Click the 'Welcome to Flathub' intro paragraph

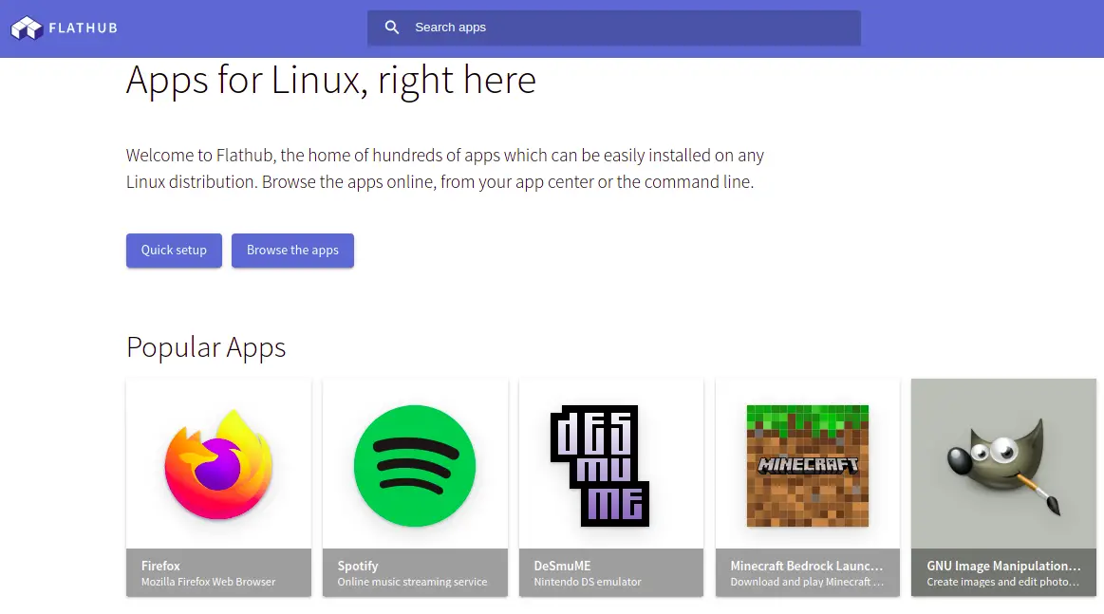coord(445,168)
